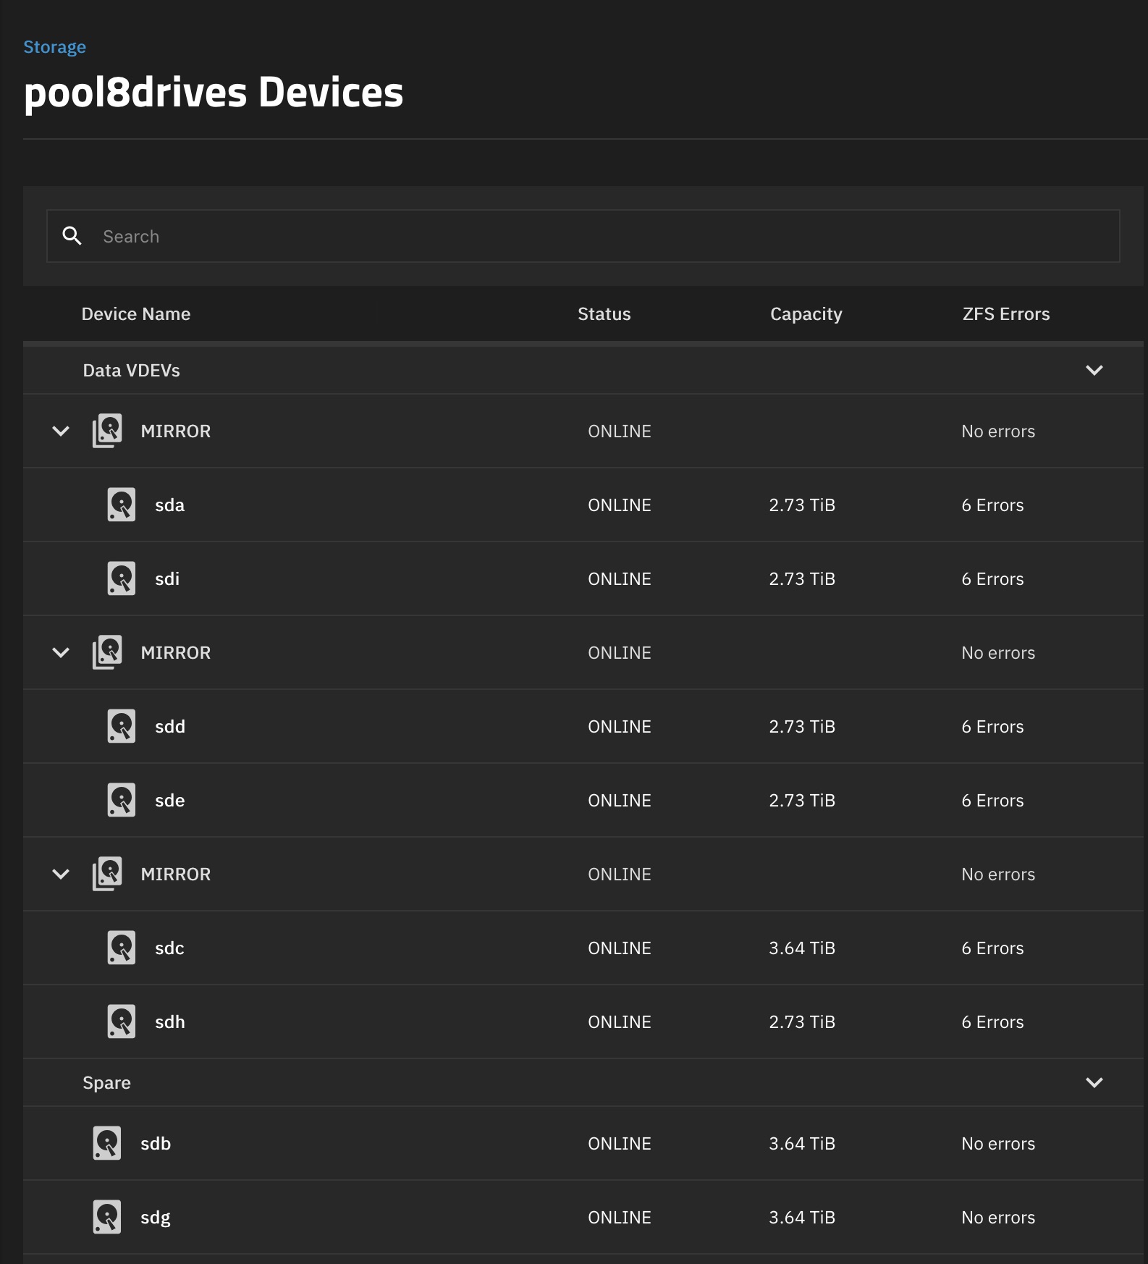Click the sdi disk icon

[121, 578]
